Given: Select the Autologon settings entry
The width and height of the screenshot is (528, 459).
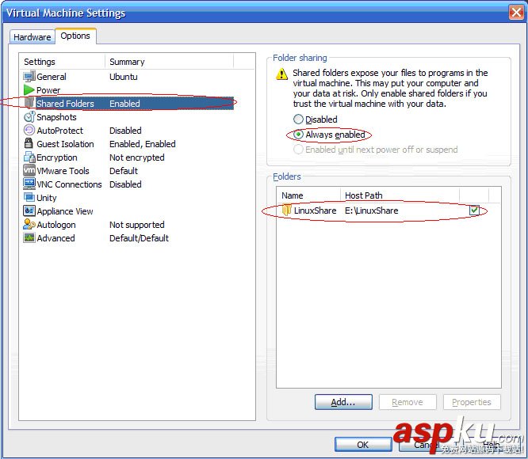Looking at the screenshot, I should [128, 225].
